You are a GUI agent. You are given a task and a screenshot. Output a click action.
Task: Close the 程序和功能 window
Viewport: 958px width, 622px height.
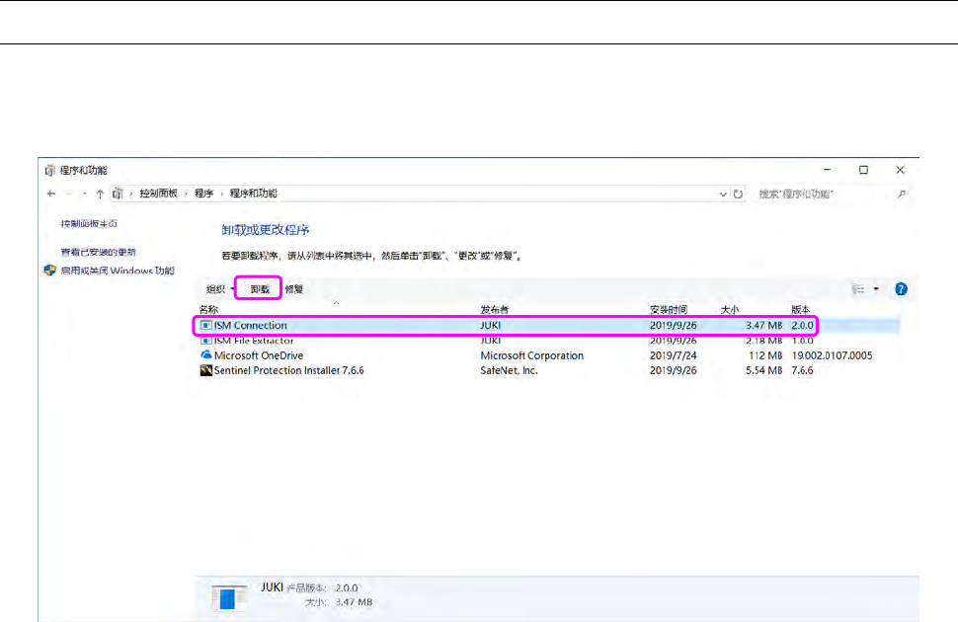[x=900, y=170]
